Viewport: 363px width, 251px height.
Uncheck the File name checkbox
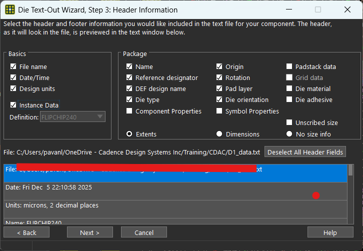[x=13, y=66]
